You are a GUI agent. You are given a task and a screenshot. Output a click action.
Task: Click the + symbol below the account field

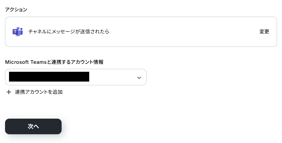9,92
